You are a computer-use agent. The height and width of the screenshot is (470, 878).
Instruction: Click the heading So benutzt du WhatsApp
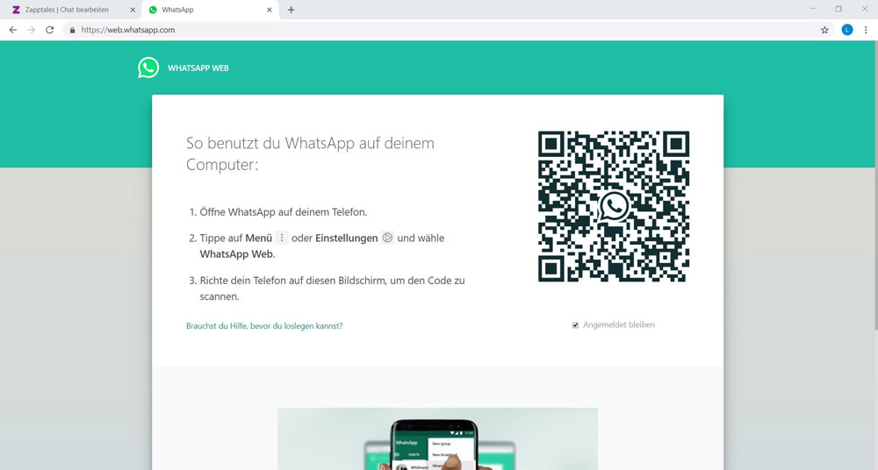(x=310, y=153)
